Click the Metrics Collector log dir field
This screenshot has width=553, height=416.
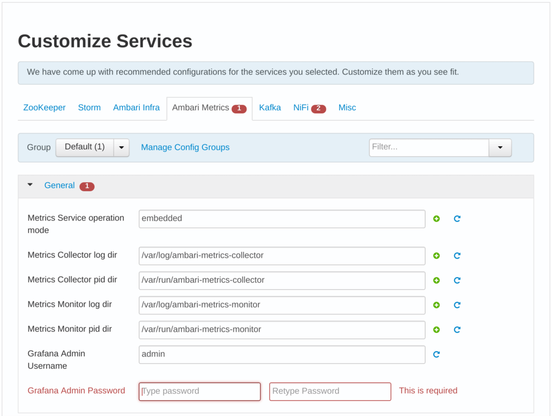tap(282, 256)
